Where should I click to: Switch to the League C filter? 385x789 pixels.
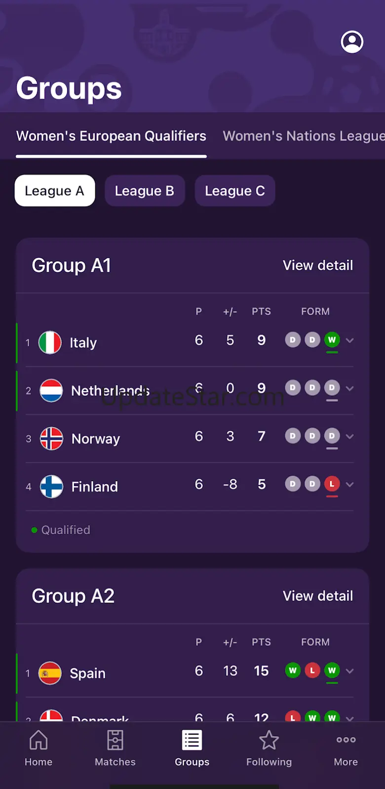(x=235, y=191)
